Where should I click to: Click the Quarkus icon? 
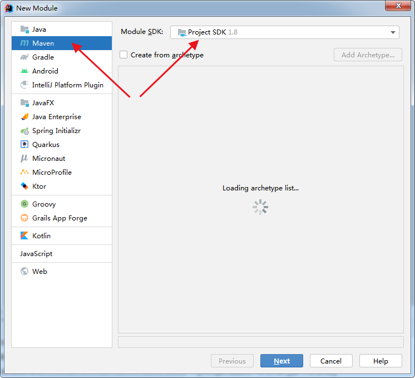click(24, 144)
